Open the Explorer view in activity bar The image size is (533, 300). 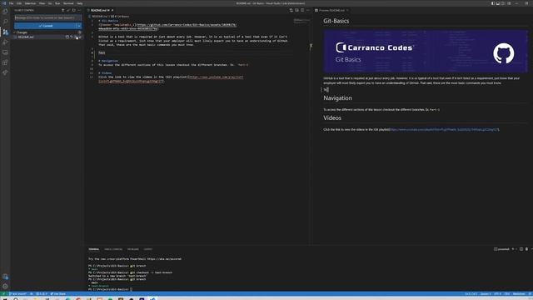tap(5, 12)
